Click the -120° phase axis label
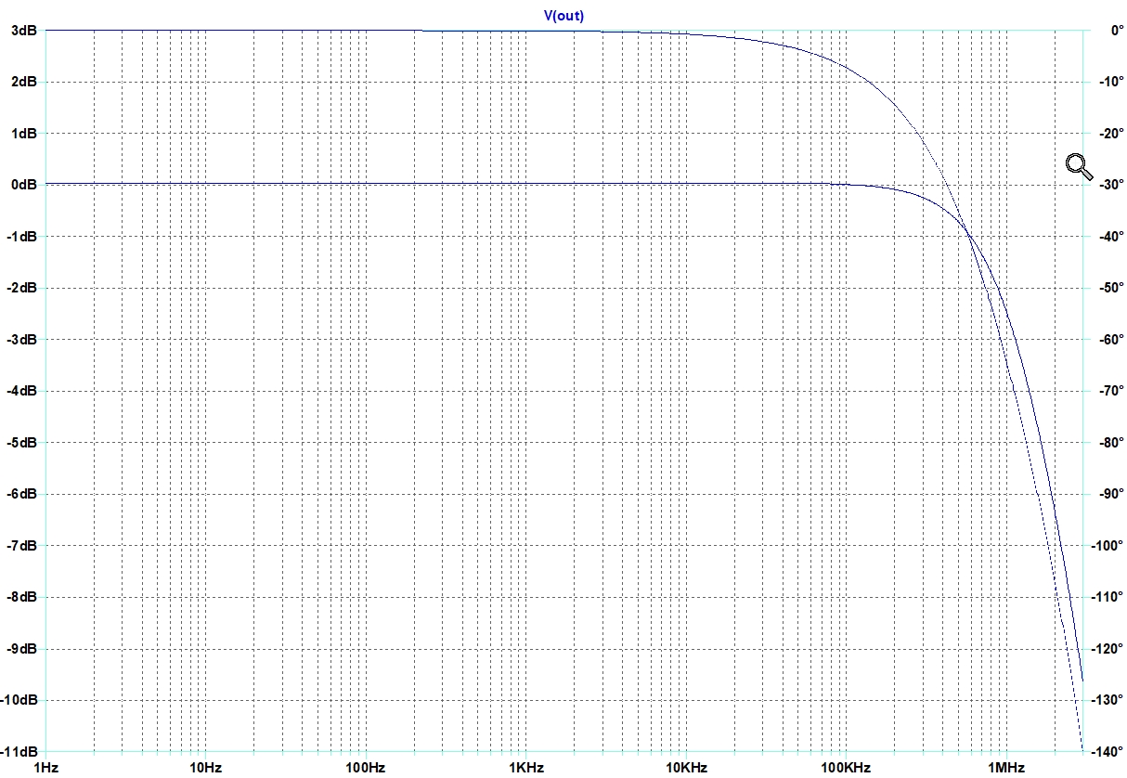The width and height of the screenshot is (1127, 778). pyautogui.click(x=1109, y=648)
